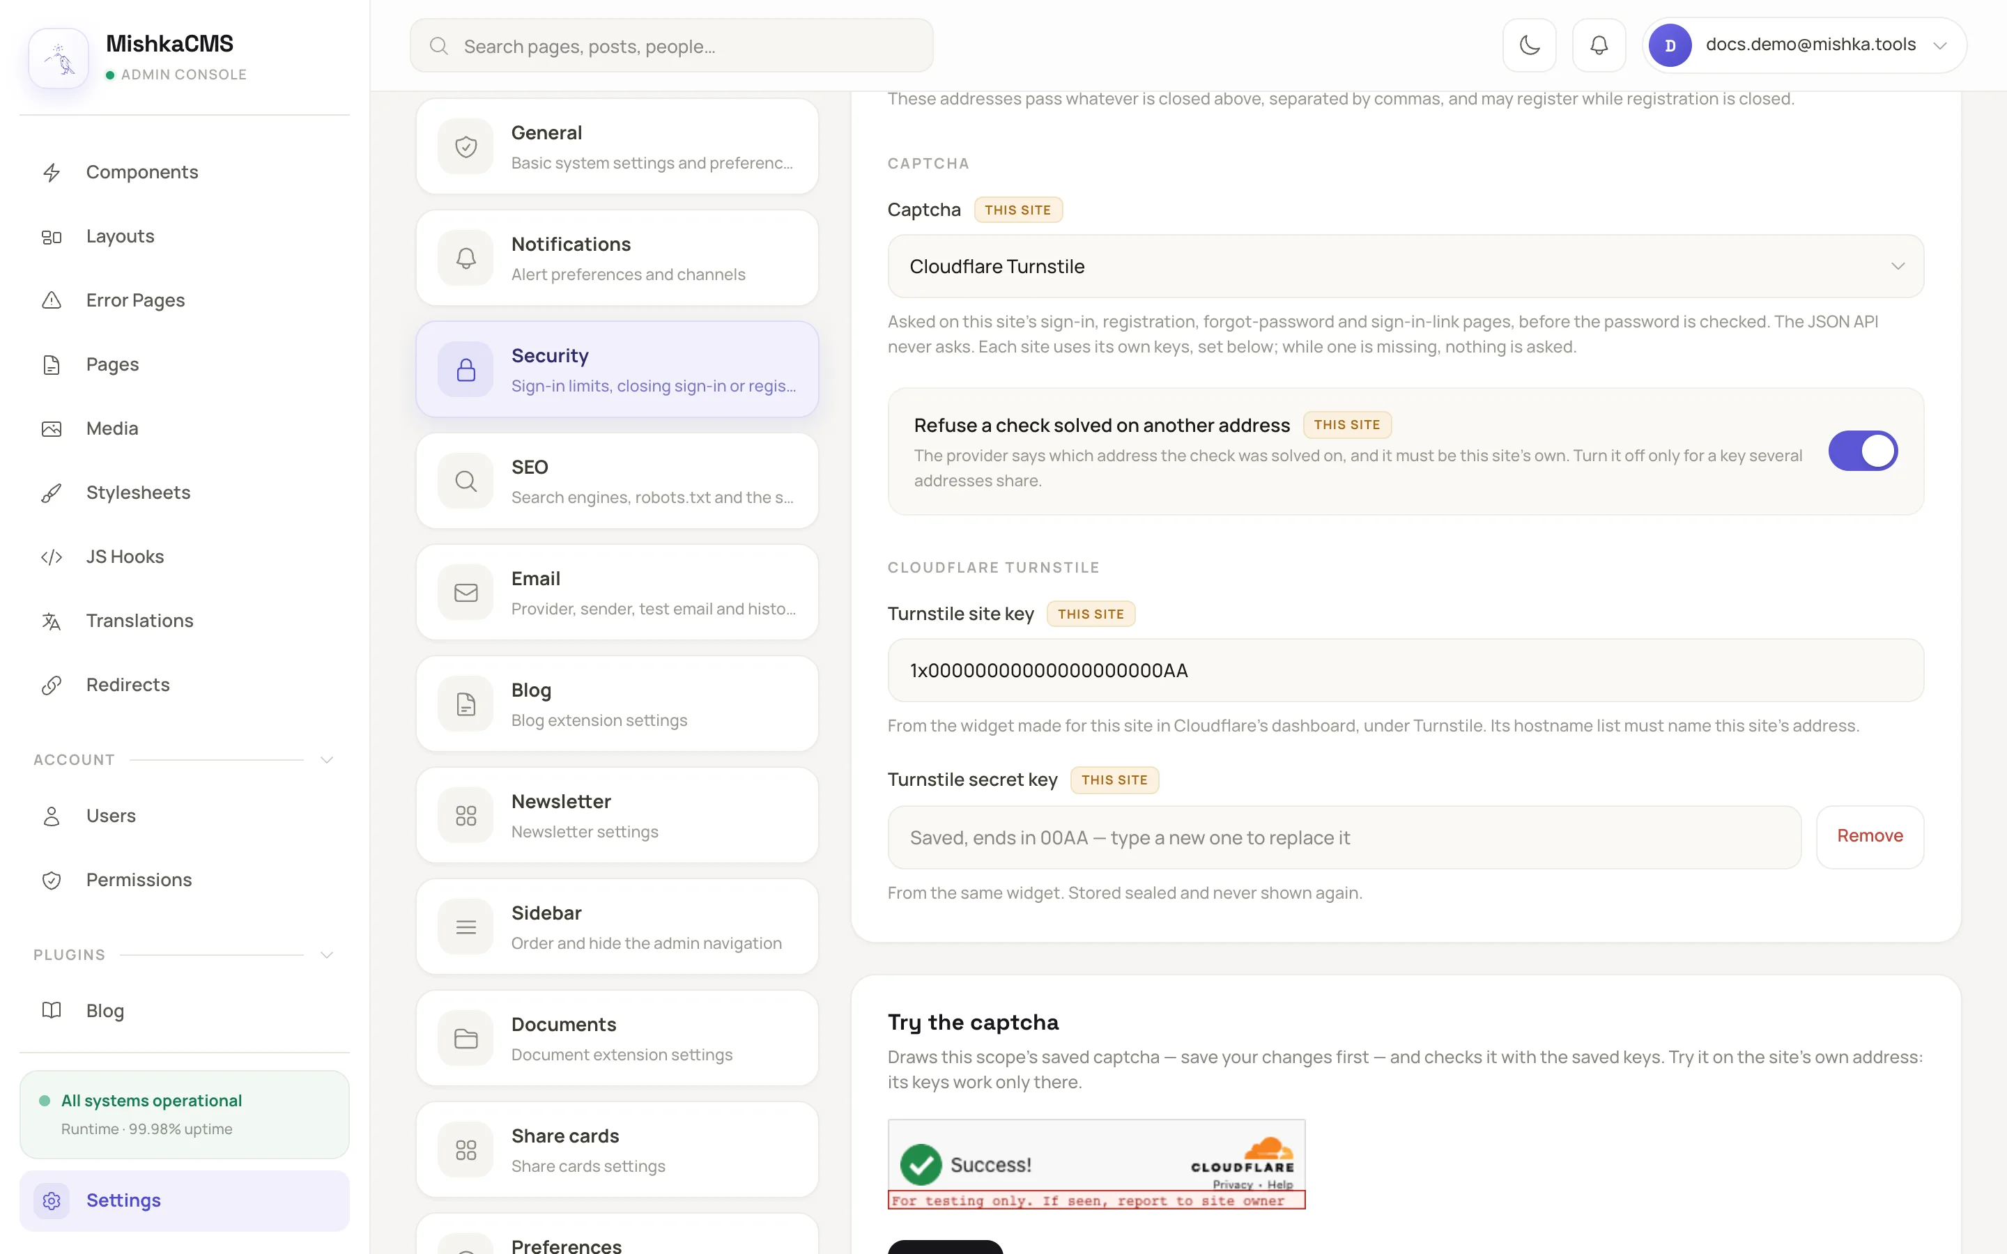Collapse the Plugins sidebar section
The height and width of the screenshot is (1254, 2007).
(x=326, y=954)
